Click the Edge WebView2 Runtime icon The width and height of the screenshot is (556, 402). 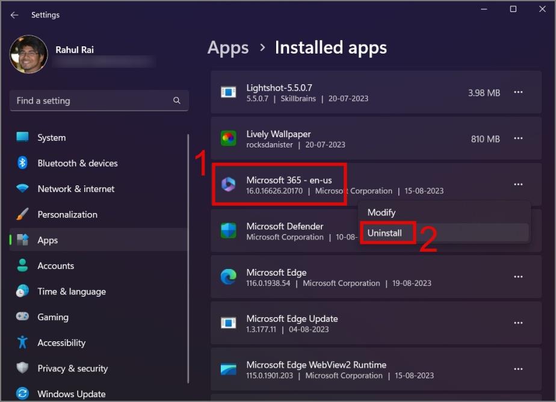(x=229, y=369)
